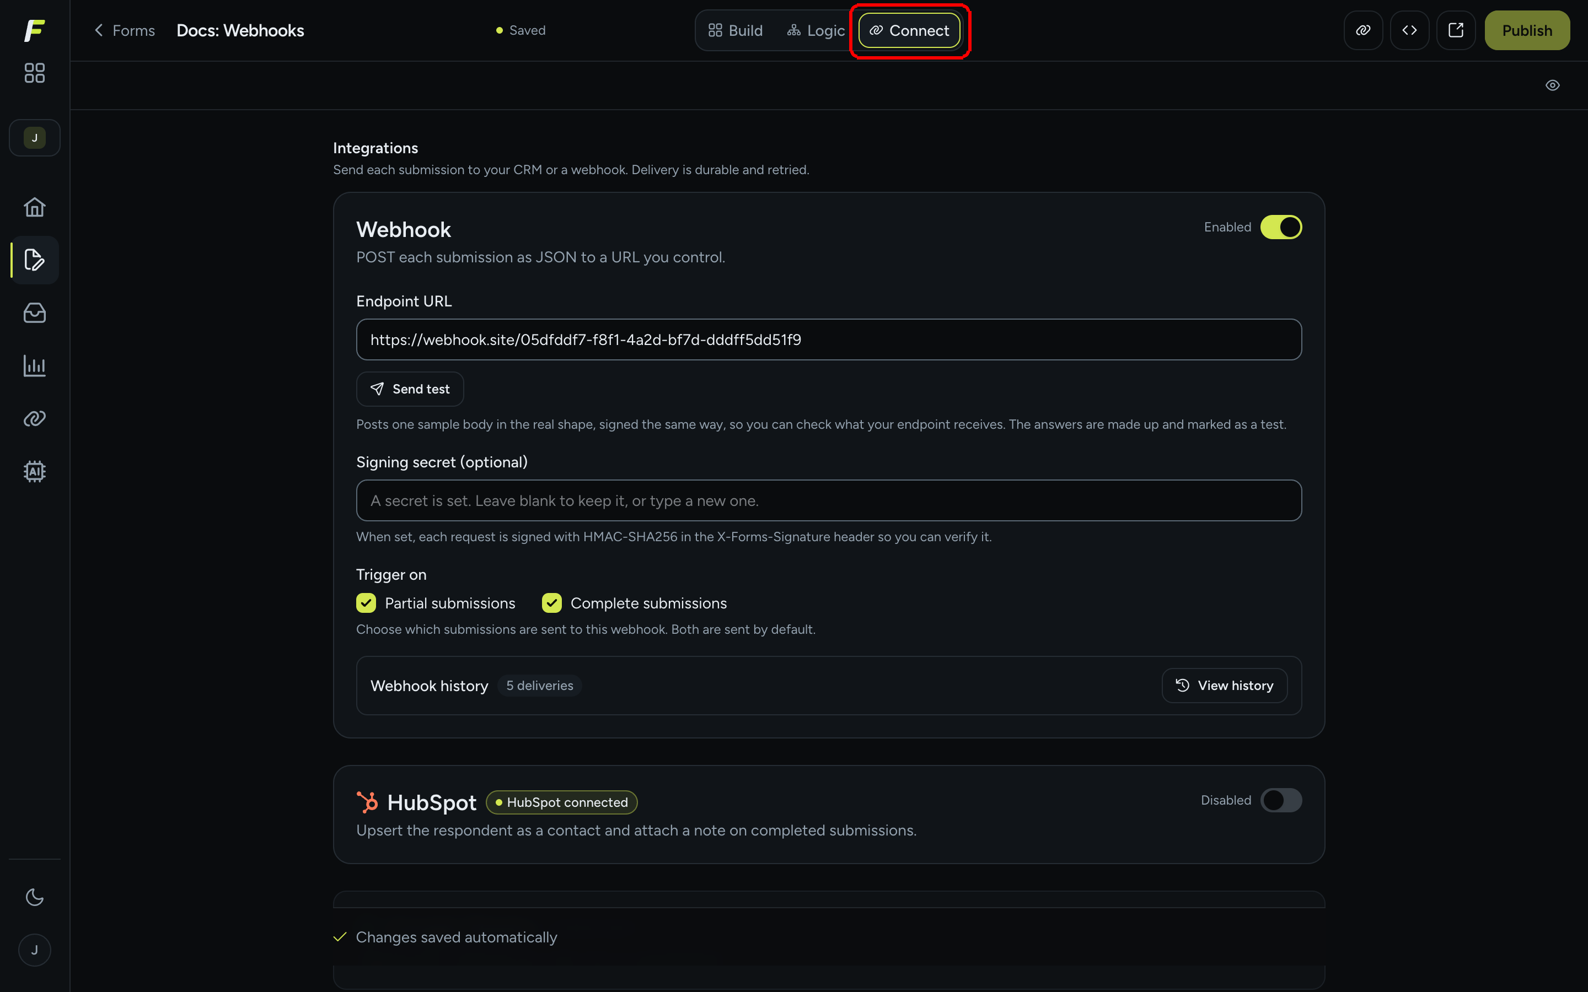The image size is (1588, 992).
Task: Switch to the Logic tab
Action: (x=816, y=30)
